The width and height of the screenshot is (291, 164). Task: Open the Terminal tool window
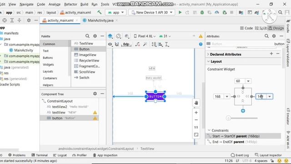point(40,155)
